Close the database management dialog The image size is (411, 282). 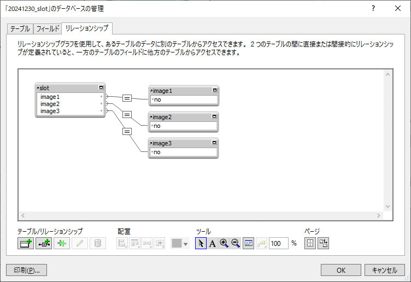[x=398, y=8]
